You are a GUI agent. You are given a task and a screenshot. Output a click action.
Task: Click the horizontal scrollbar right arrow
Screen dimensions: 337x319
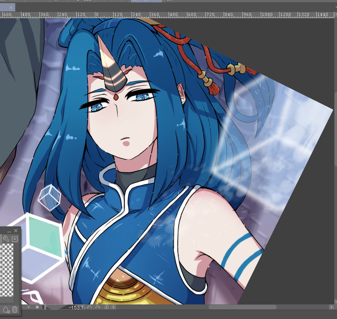point(332,307)
